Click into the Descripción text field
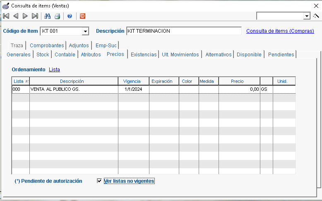The width and height of the screenshot is (322, 201). pos(183,31)
